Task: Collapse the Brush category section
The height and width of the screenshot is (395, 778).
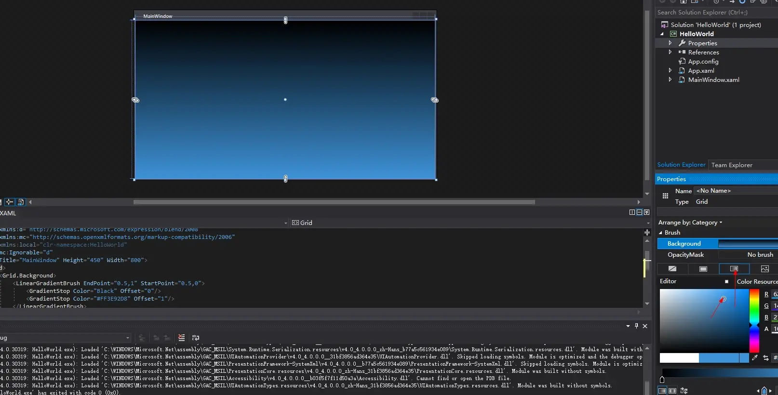Action: (x=660, y=233)
